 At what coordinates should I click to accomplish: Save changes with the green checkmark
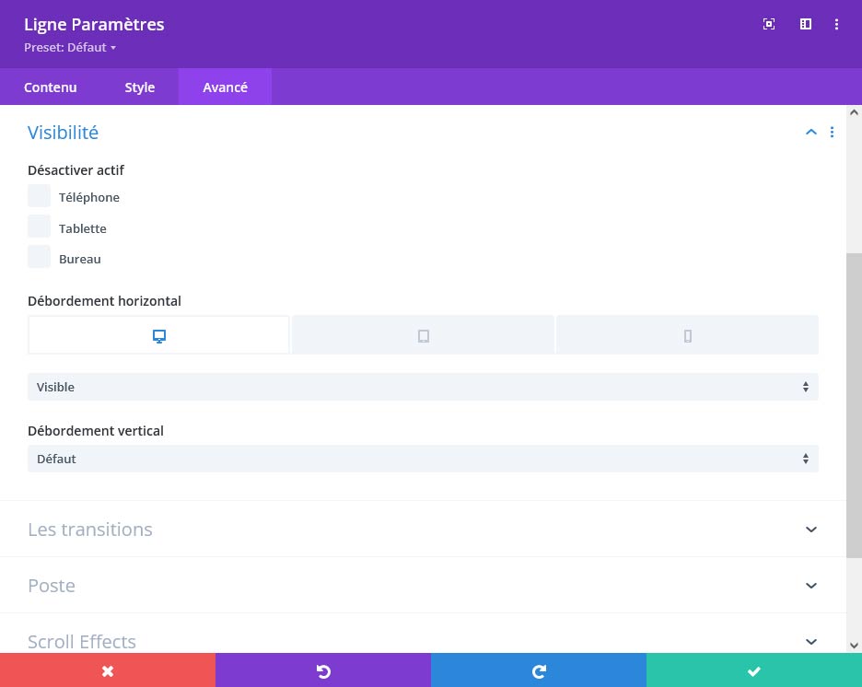pyautogui.click(x=754, y=670)
